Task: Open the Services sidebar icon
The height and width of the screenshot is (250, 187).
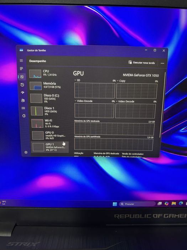Action: tap(24, 116)
